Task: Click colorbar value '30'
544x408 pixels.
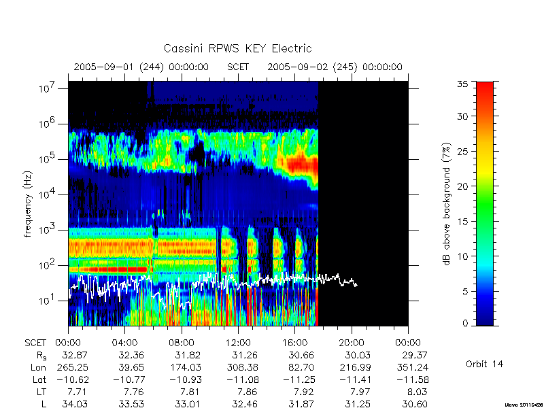Action: pos(462,116)
